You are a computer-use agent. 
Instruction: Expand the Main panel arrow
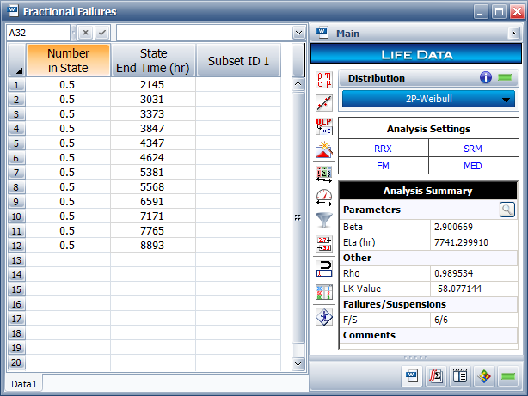[512, 34]
